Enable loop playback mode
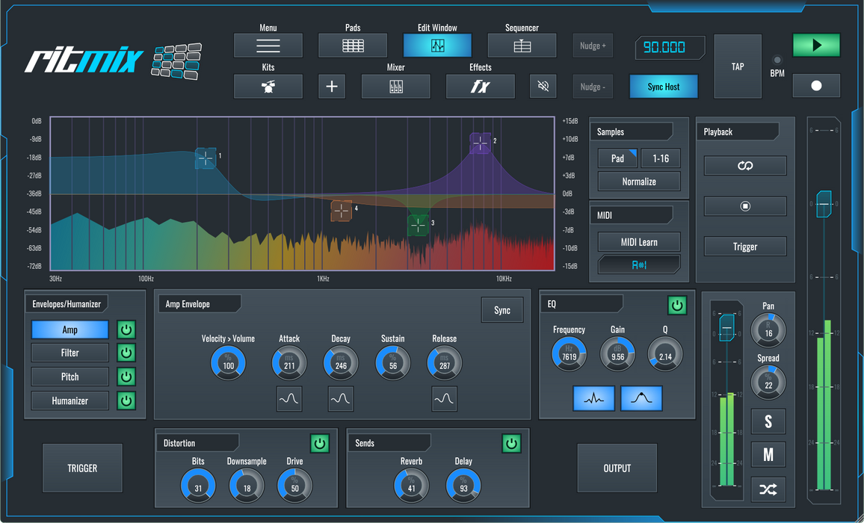Screen dimensions: 864x523 [744, 166]
